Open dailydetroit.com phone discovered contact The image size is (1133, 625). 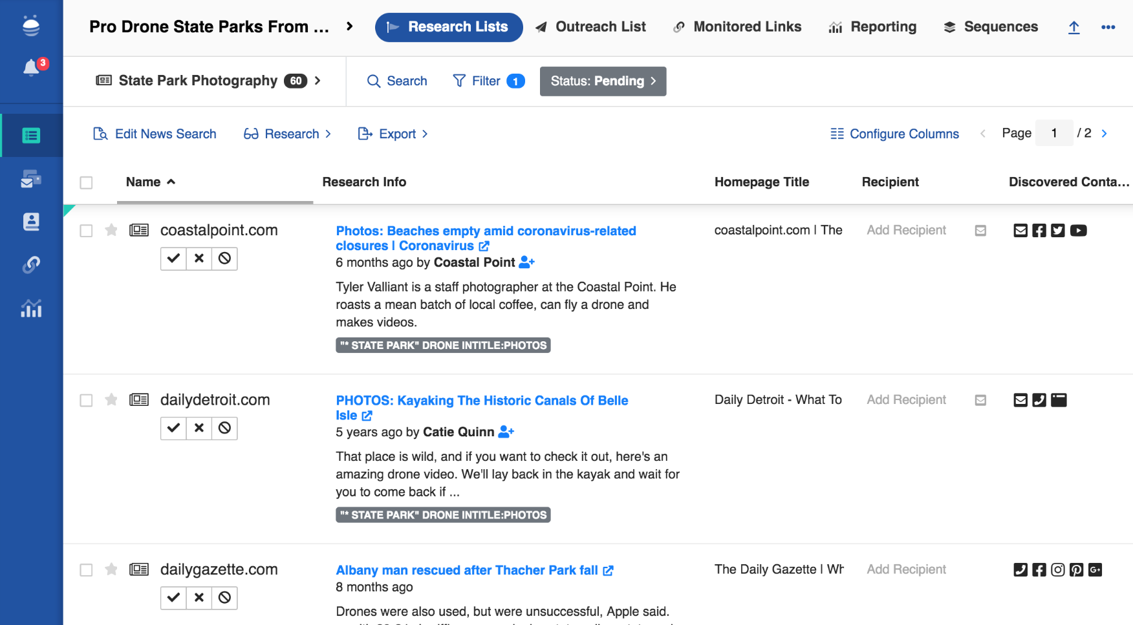pos(1039,400)
